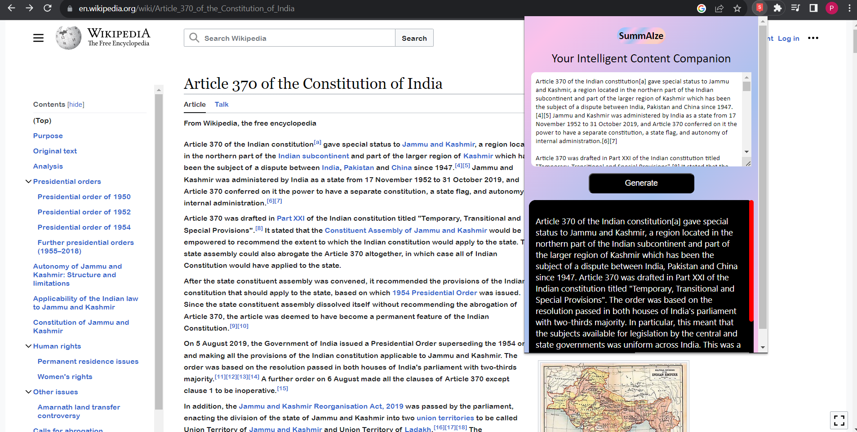Hide the Contents sidebar

click(x=75, y=105)
